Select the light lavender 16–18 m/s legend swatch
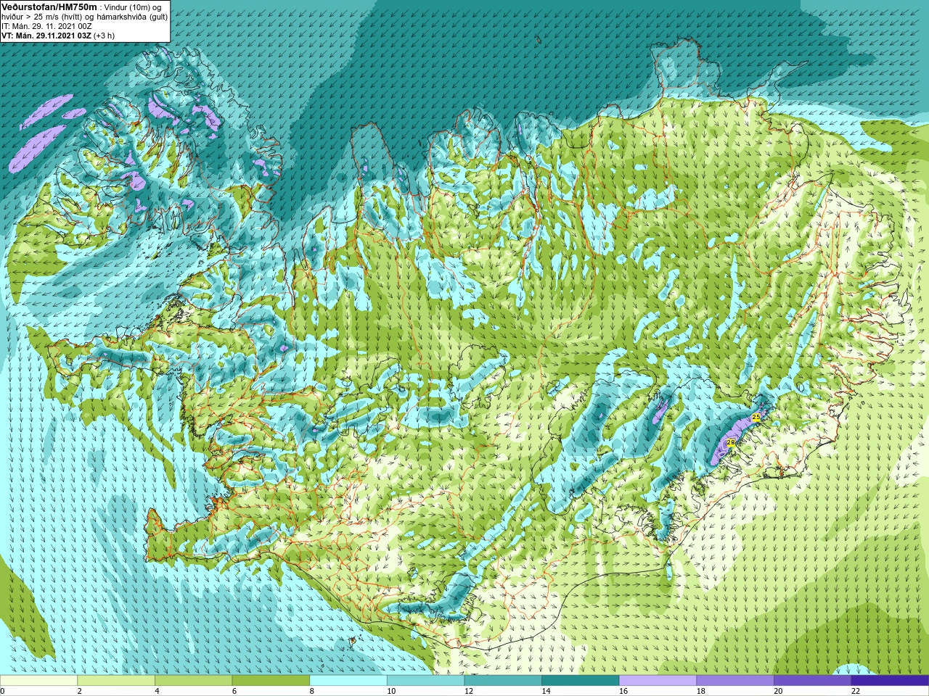Screen dimensions: 929x696 pyautogui.click(x=658, y=680)
